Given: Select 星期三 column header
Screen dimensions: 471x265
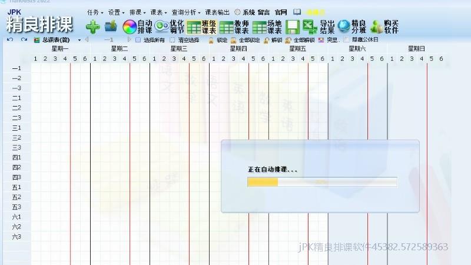Looking at the screenshot, I should [179, 48].
